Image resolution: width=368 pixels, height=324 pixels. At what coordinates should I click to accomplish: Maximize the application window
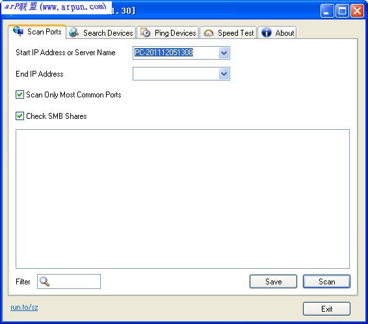(342, 10)
